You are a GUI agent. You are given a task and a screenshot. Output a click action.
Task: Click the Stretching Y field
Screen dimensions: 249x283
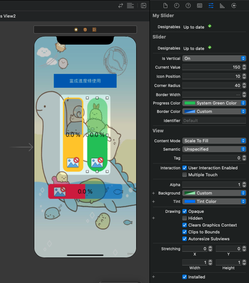point(229,249)
